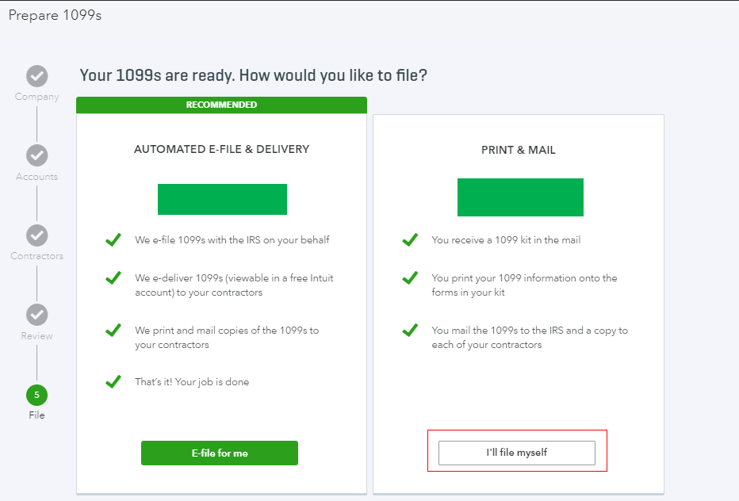Click green checkmark beside 'You mail the 1099s to the IRS'
This screenshot has width=739, height=501.
pyautogui.click(x=410, y=330)
